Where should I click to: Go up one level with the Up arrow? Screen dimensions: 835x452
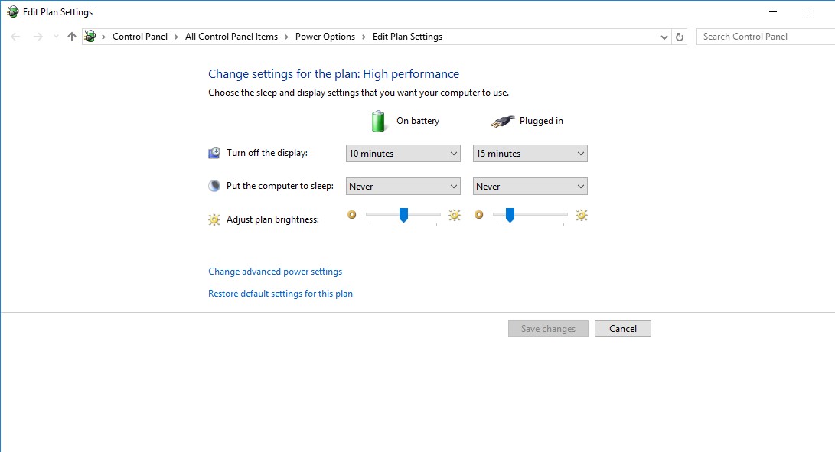pyautogui.click(x=72, y=37)
